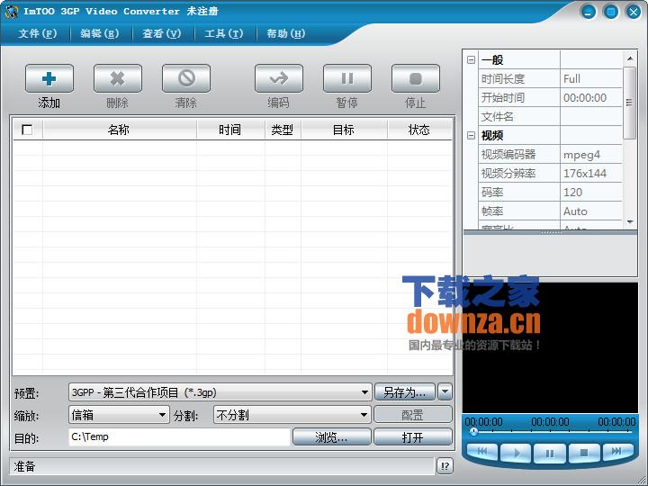This screenshot has width=648, height=486.
Task: Maximize the ImTOO window
Action: point(611,12)
